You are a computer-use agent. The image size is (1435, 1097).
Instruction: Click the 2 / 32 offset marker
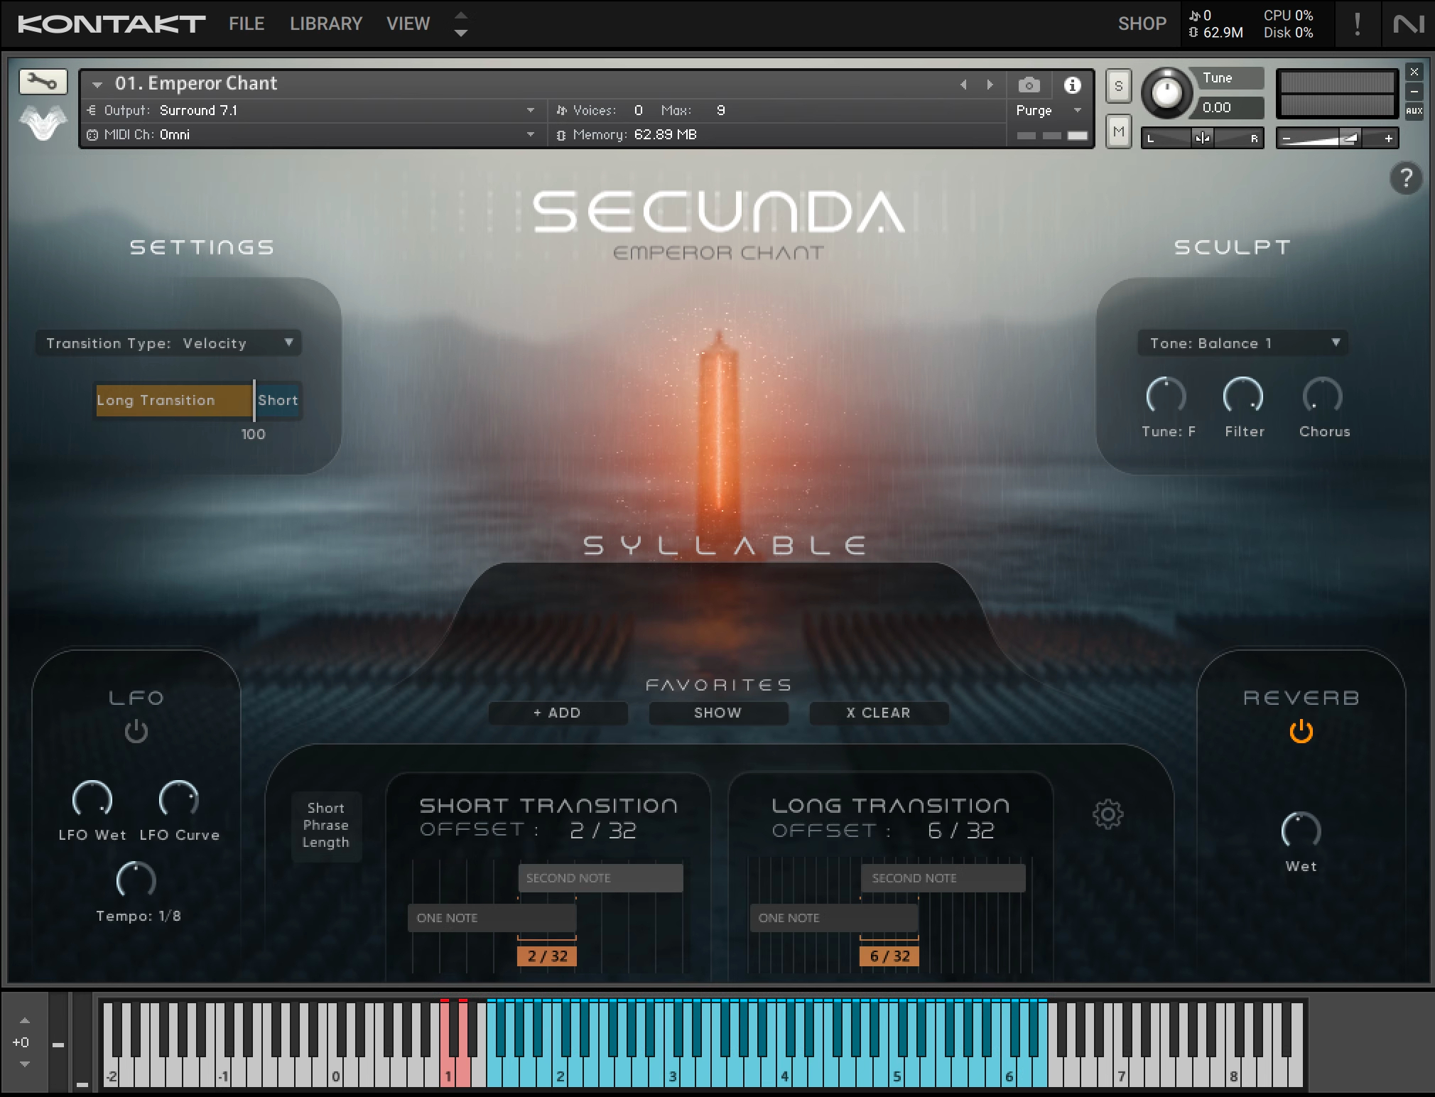[547, 956]
